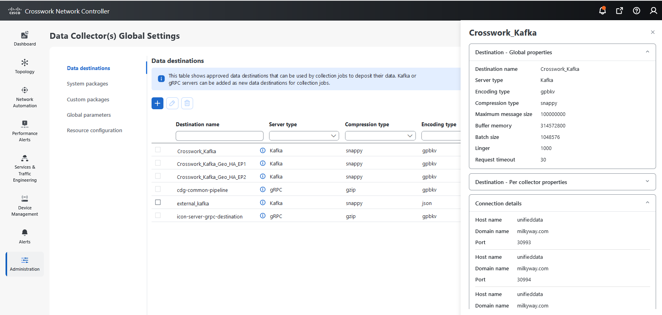
Task: Click the edit pencil icon
Action: coord(172,103)
